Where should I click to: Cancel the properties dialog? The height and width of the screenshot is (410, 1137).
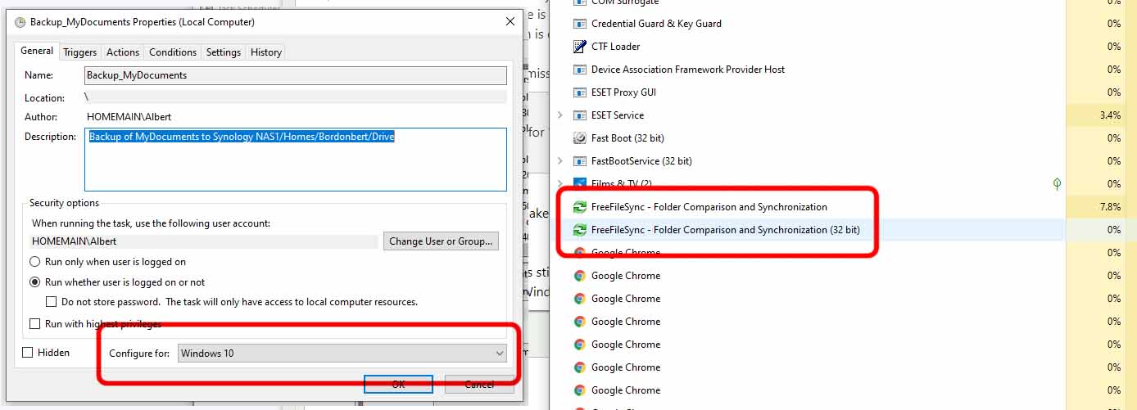point(479,385)
